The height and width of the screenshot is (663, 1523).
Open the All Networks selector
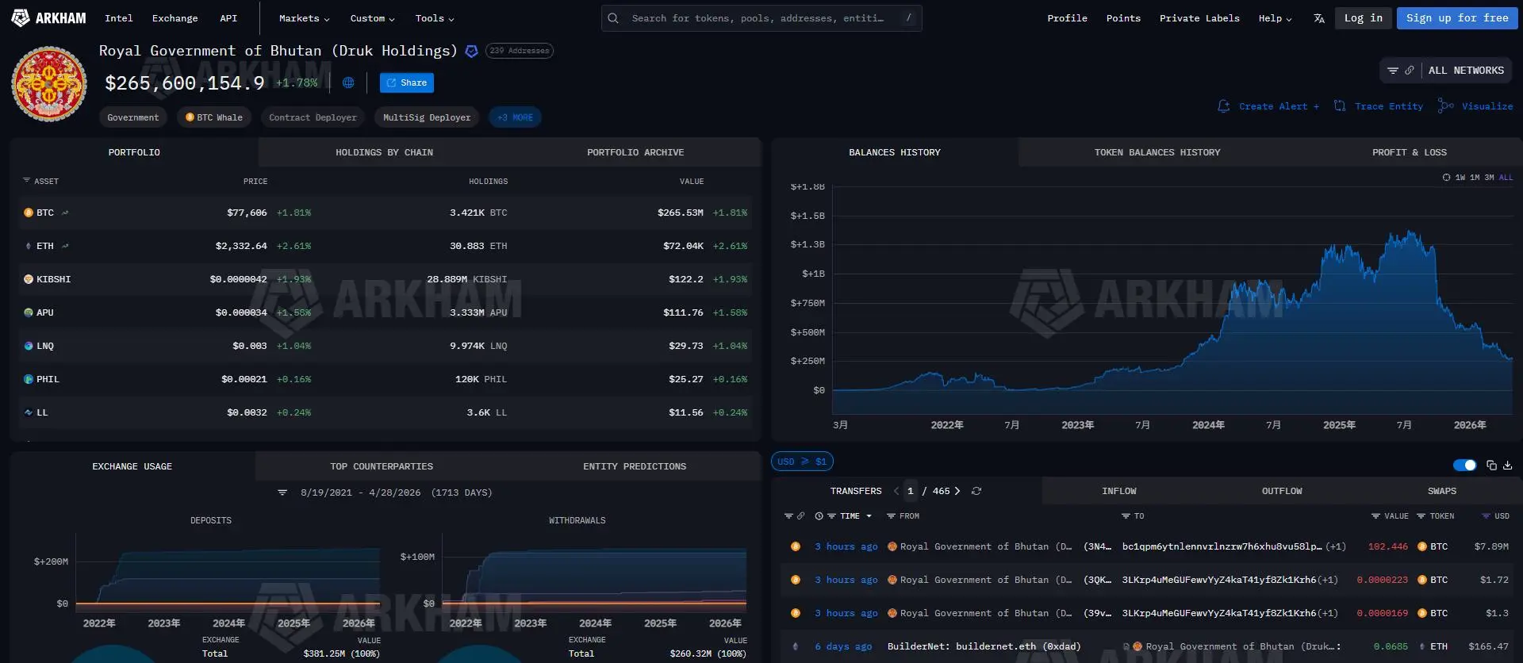point(1466,71)
